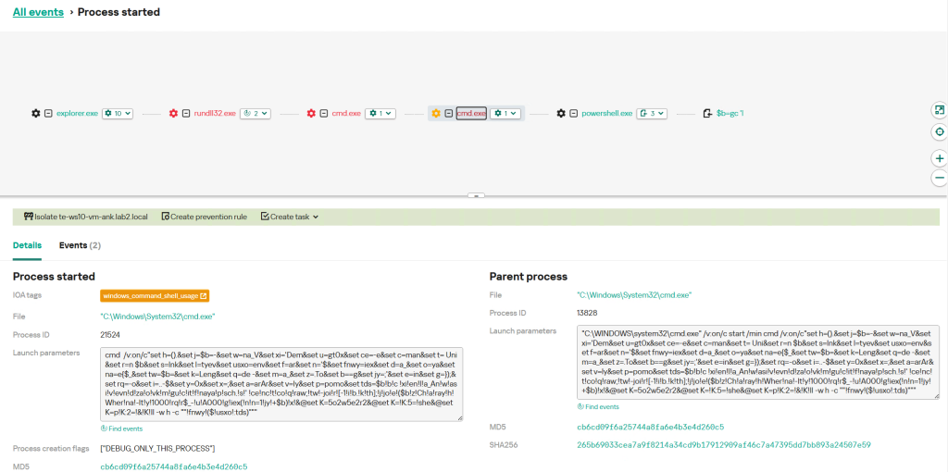Collapse the first red-gear cmd.exe node
The height and width of the screenshot is (472, 948).
(324, 113)
